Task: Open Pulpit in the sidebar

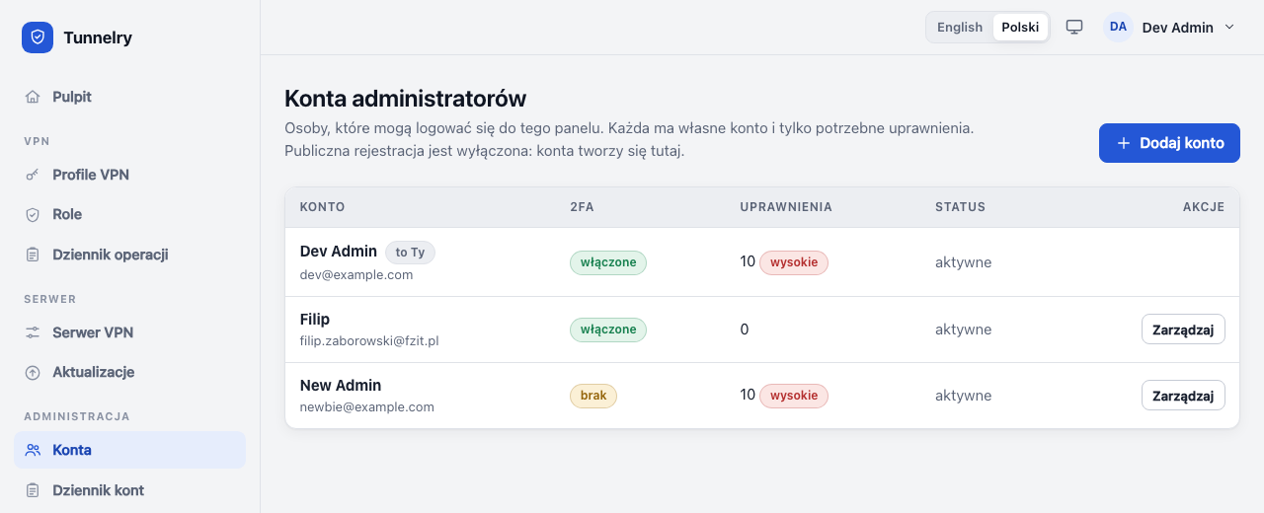Action: coord(129,97)
